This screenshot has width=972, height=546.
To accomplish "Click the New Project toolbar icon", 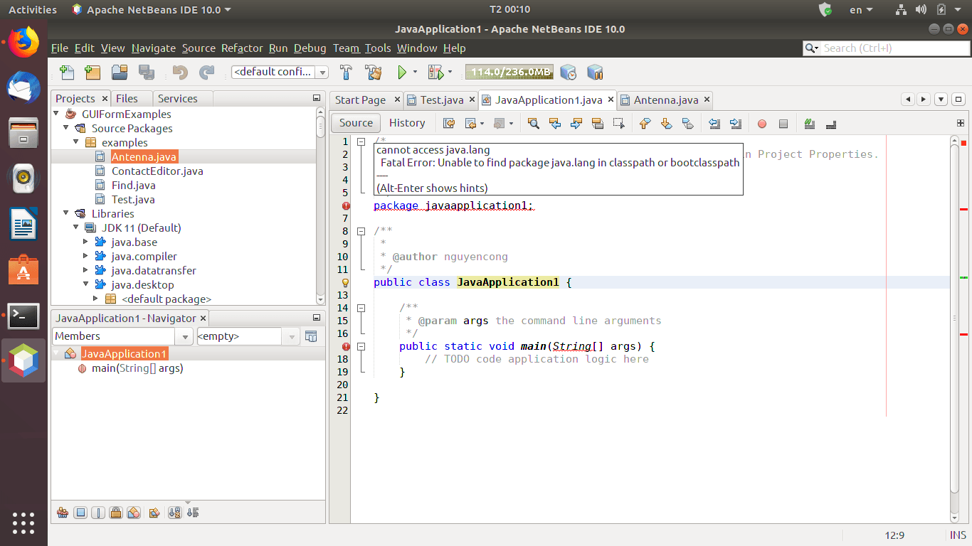I will [93, 72].
